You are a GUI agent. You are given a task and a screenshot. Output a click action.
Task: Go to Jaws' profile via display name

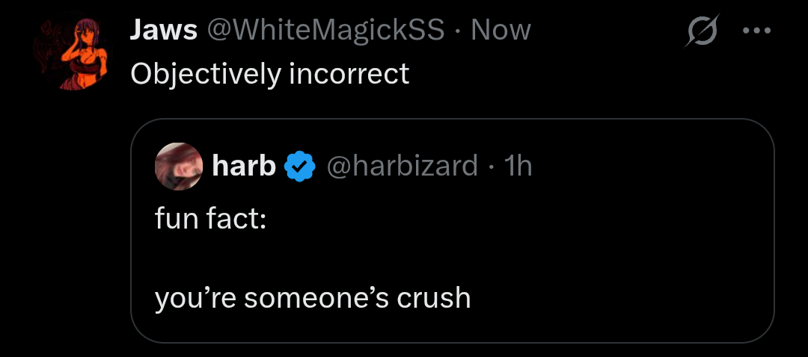(x=163, y=30)
